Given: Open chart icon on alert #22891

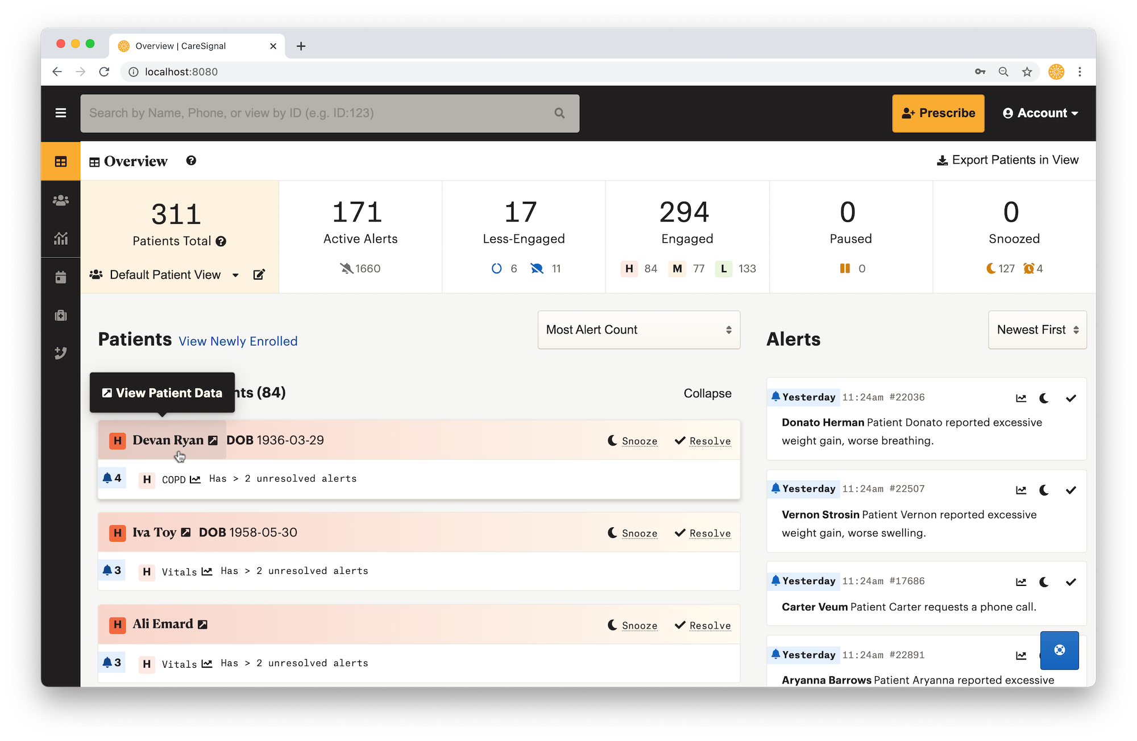Looking at the screenshot, I should point(1021,656).
